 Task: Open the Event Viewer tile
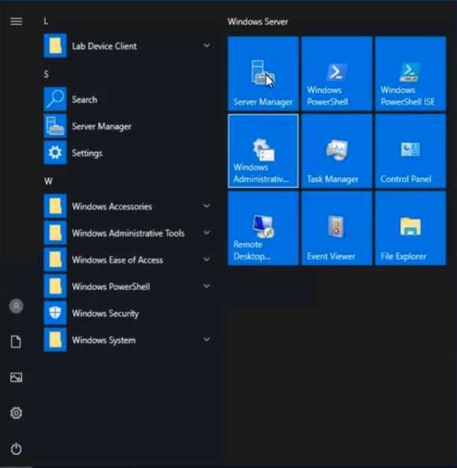coord(337,228)
